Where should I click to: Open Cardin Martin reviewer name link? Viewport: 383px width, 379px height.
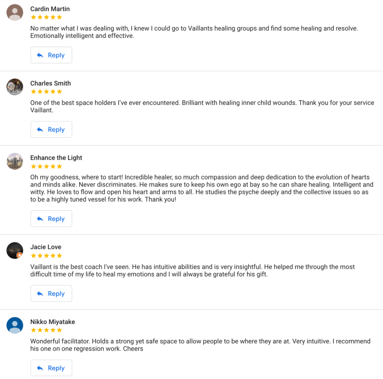tap(50, 9)
